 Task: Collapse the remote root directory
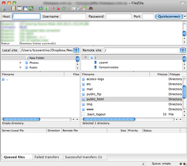[x=86, y=58]
